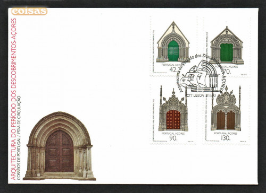This screenshot has width=266, height=193.
Task: Click the sailing ship in the postmark
Action: click(x=193, y=76)
